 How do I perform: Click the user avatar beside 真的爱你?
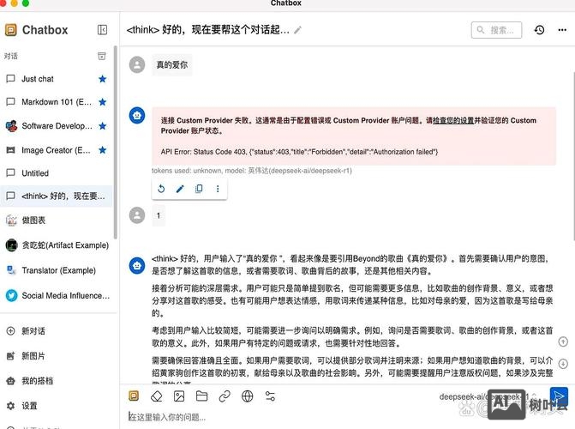pos(137,64)
